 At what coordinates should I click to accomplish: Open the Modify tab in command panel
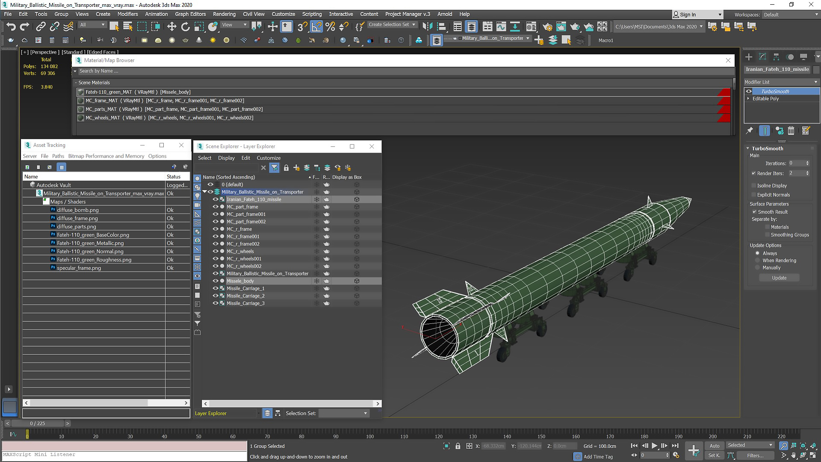[762, 57]
